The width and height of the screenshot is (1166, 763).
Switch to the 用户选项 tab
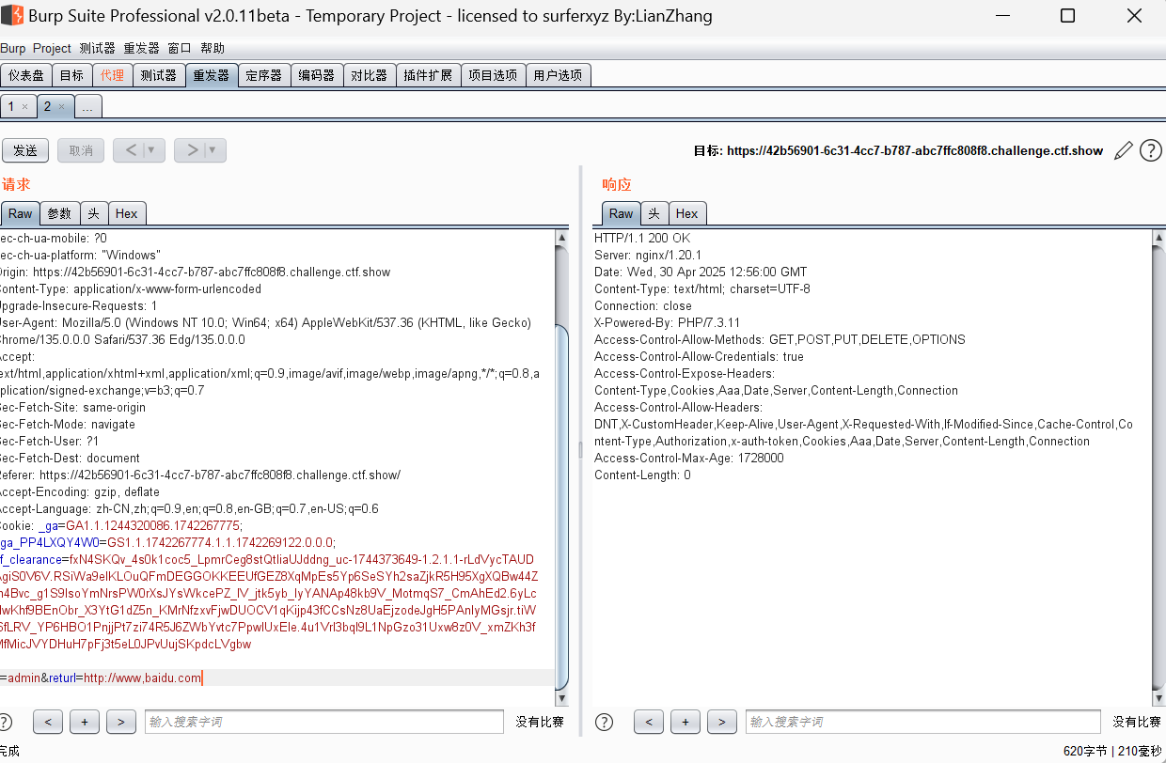tap(559, 75)
